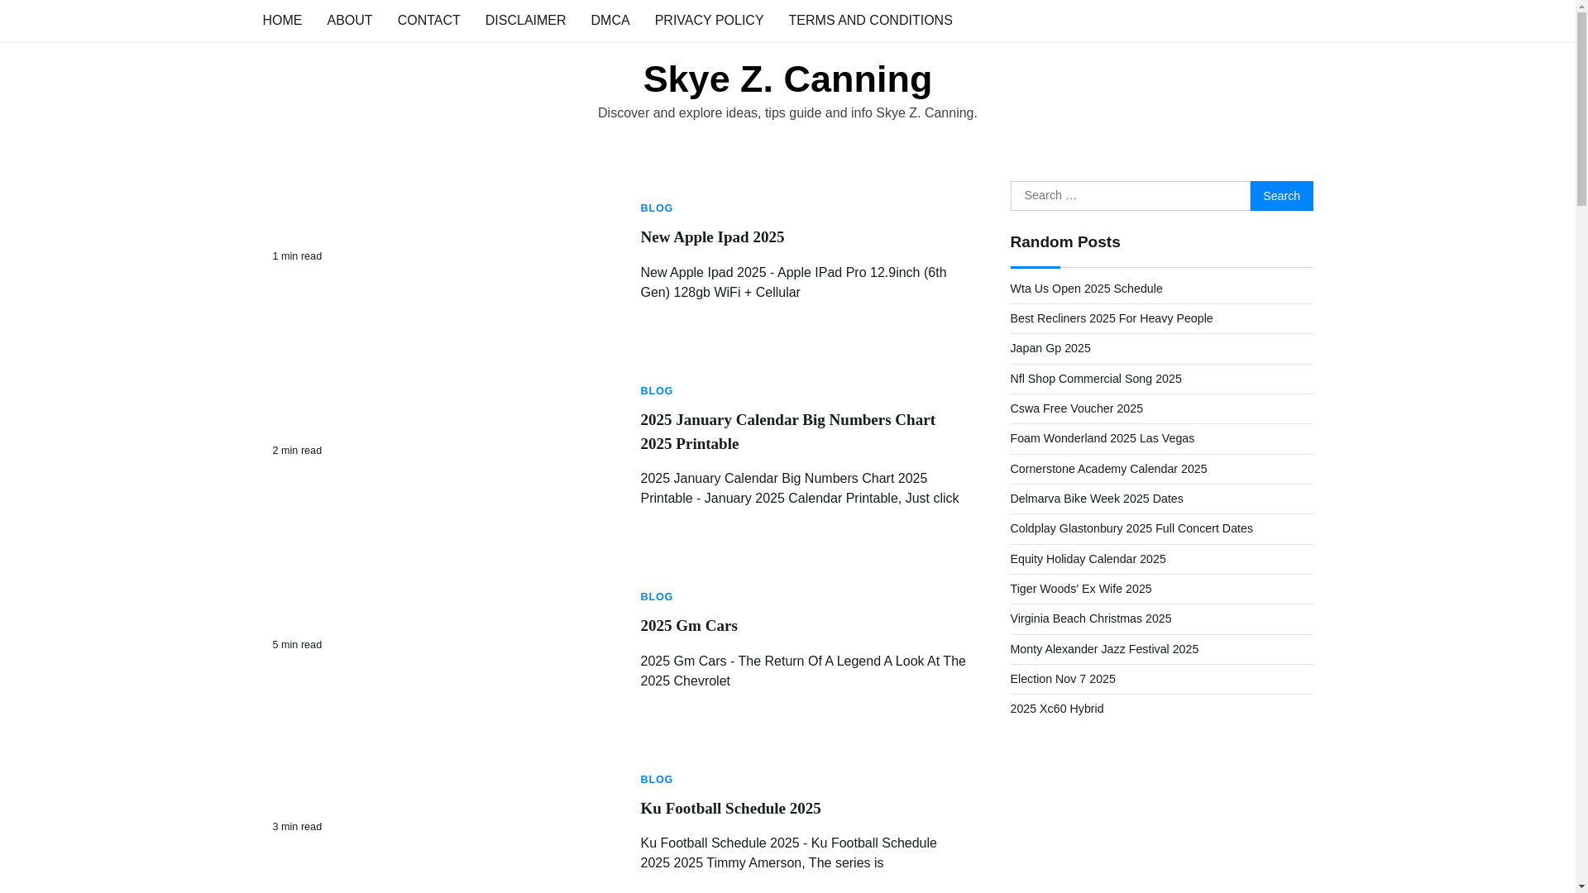Open Ku Football Schedule 2025 article
This screenshot has height=893, width=1588.
(730, 809)
